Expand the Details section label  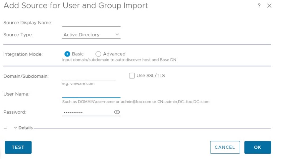25,128
